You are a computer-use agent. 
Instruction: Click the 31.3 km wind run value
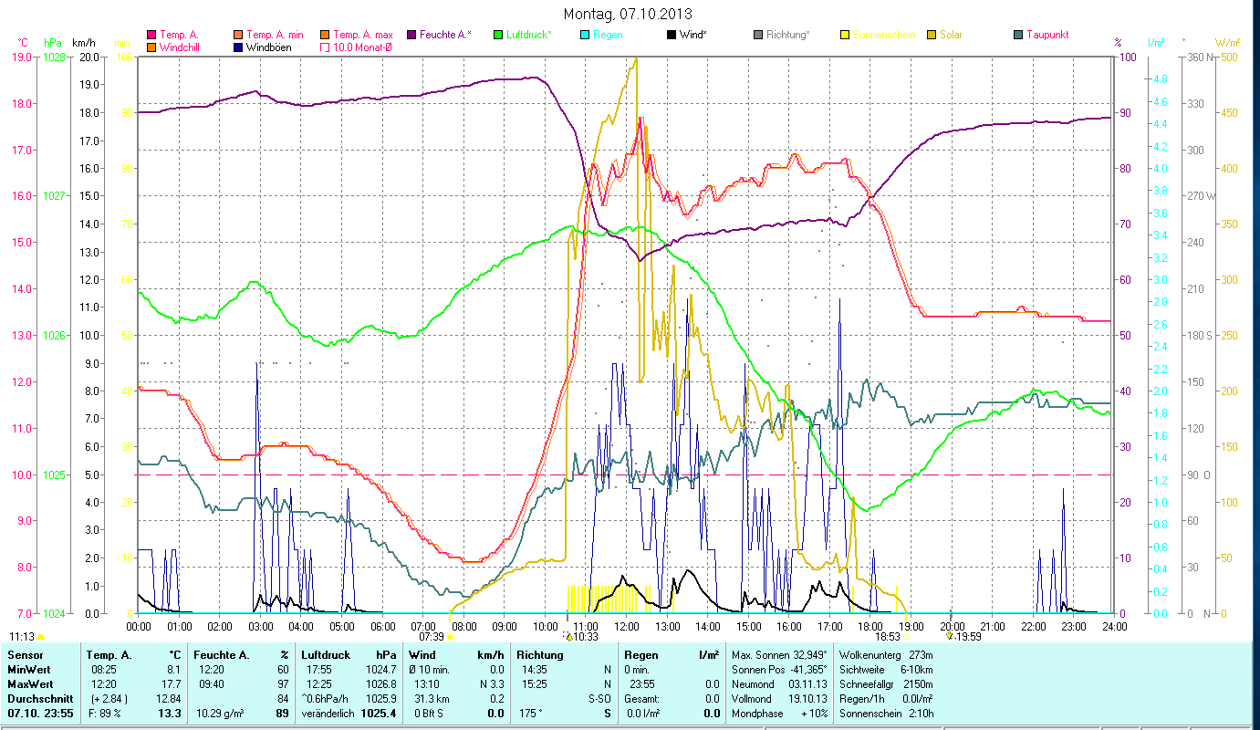(x=432, y=699)
